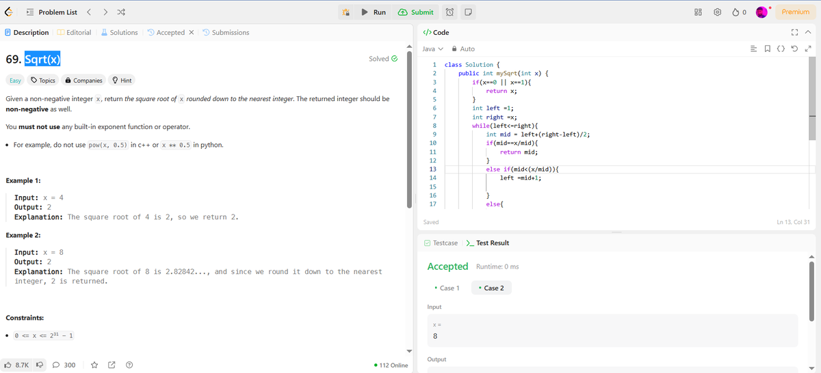The height and width of the screenshot is (373, 821).
Task: Open the Problem List panel
Action: [52, 12]
